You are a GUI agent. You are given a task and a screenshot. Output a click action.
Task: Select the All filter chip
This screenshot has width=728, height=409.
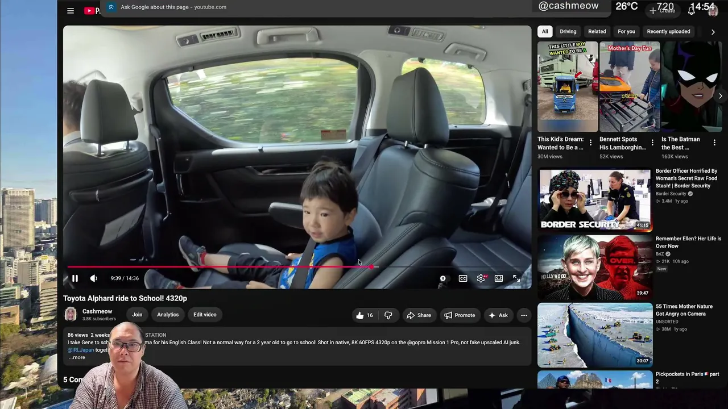point(545,32)
